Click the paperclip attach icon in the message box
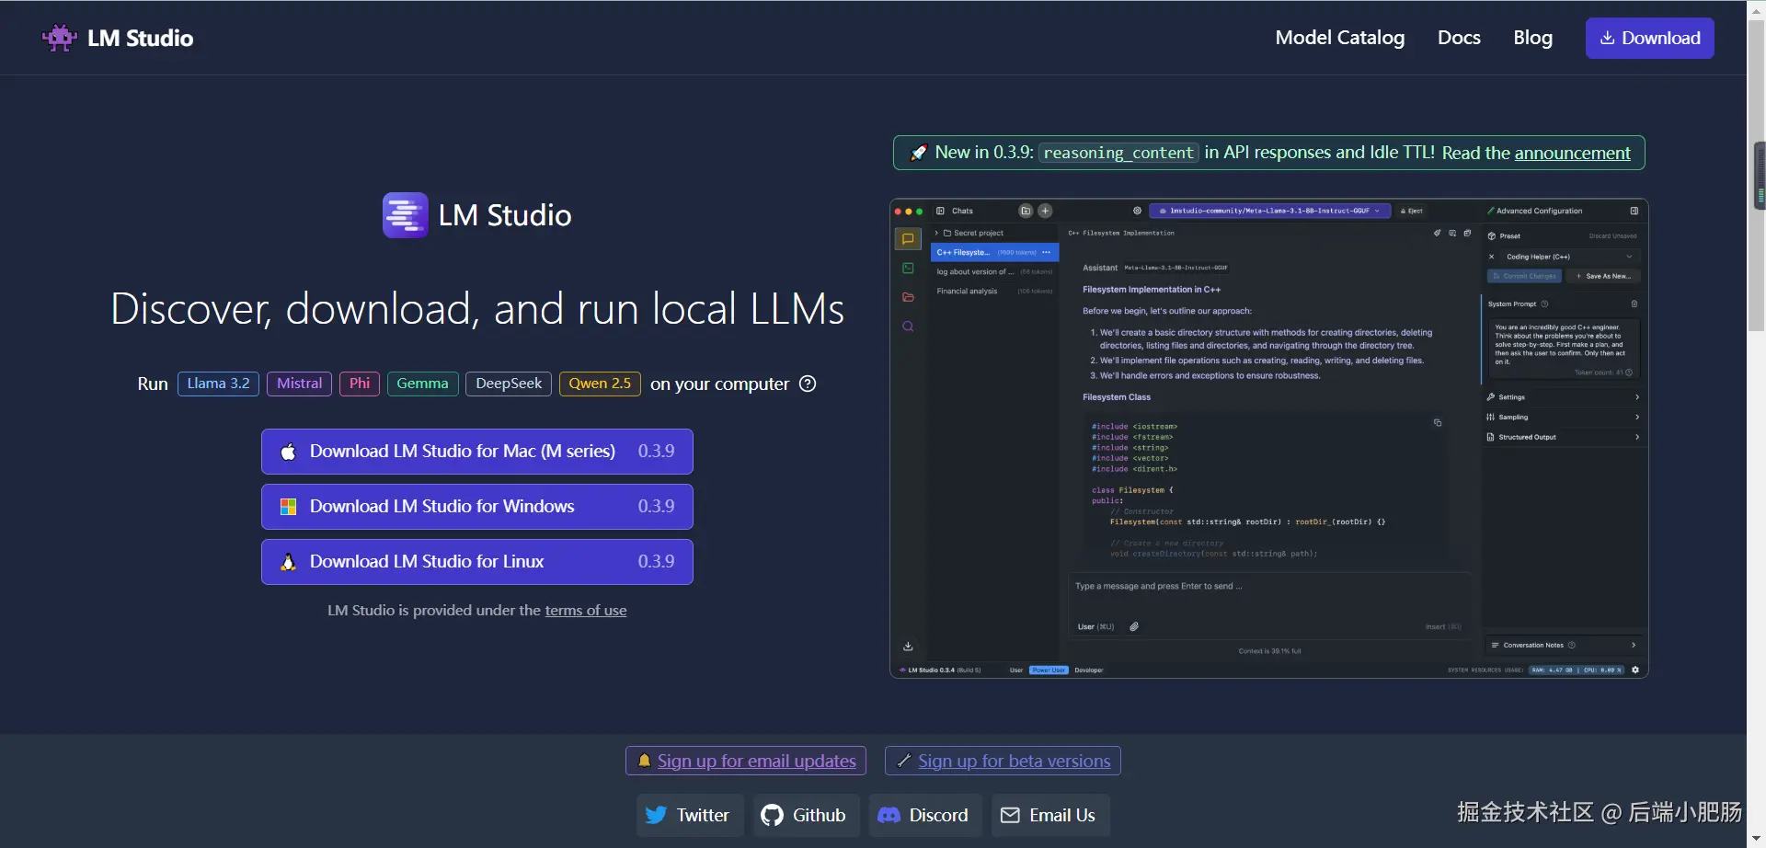 tap(1134, 626)
